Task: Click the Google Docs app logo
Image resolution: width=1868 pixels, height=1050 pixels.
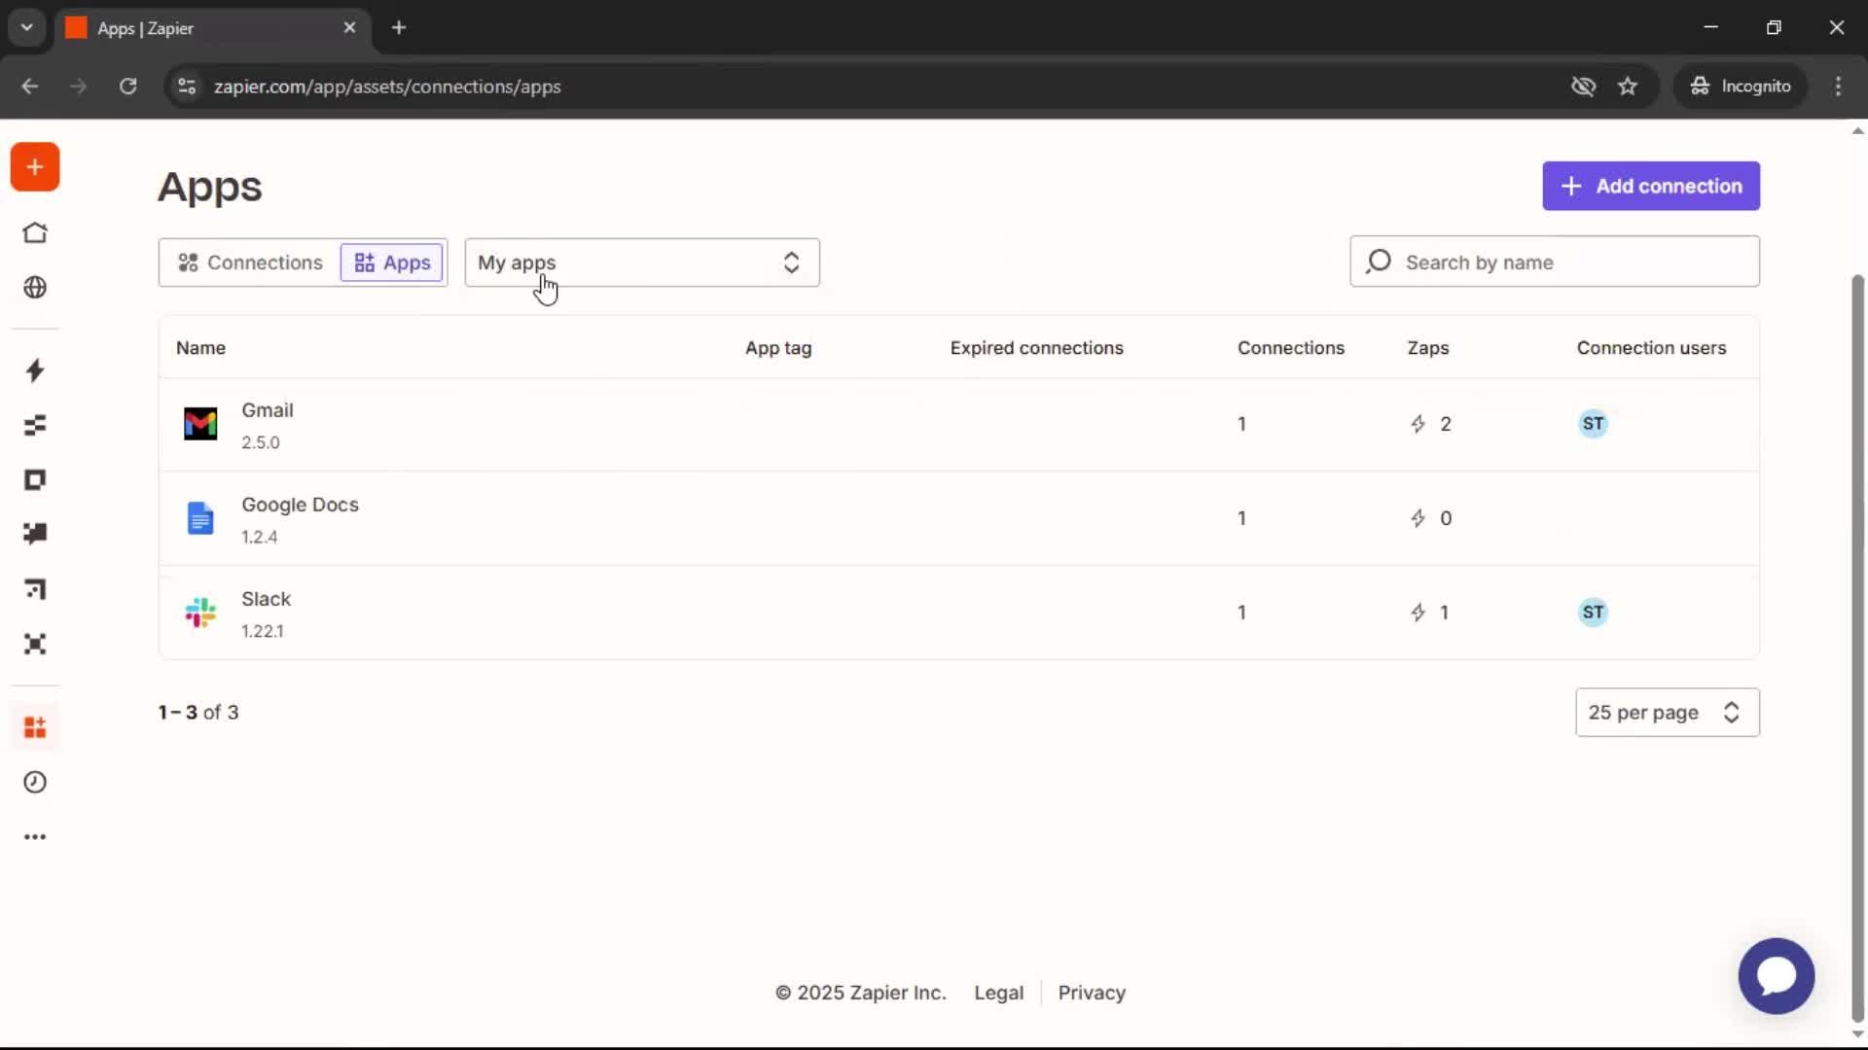Action: point(200,518)
